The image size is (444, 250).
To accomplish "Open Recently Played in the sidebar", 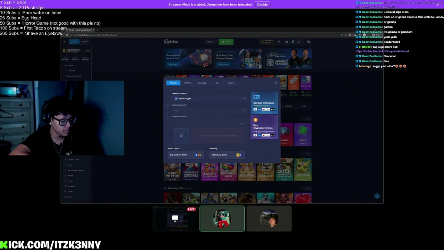I will [x=74, y=76].
